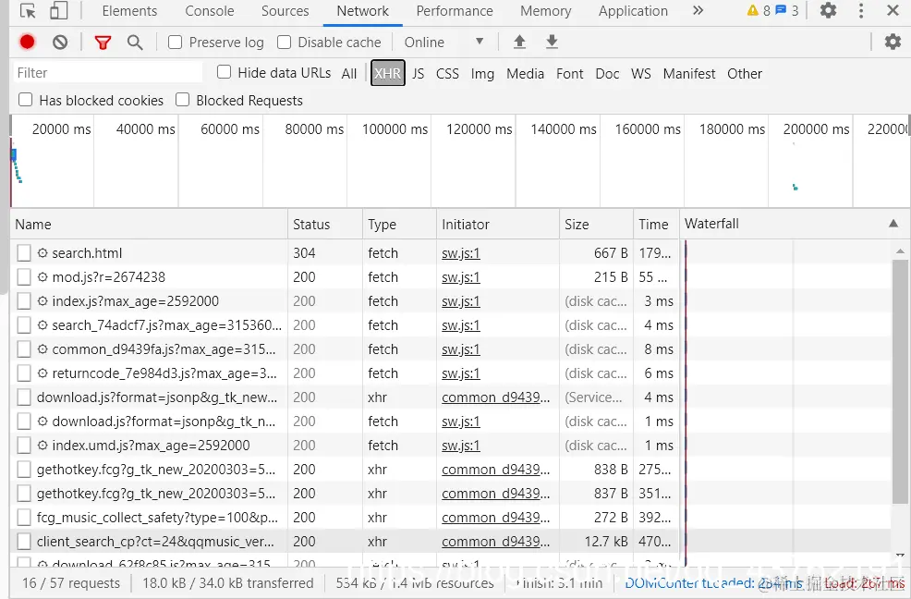Screen dimensions: 911x599
Task: Select the inspect element cursor icon
Action: pos(28,11)
